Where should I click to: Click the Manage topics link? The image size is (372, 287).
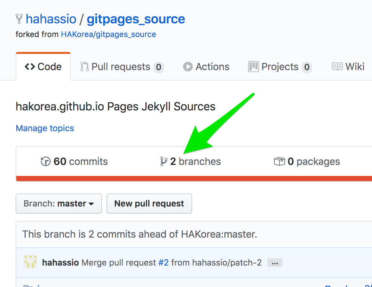click(45, 128)
